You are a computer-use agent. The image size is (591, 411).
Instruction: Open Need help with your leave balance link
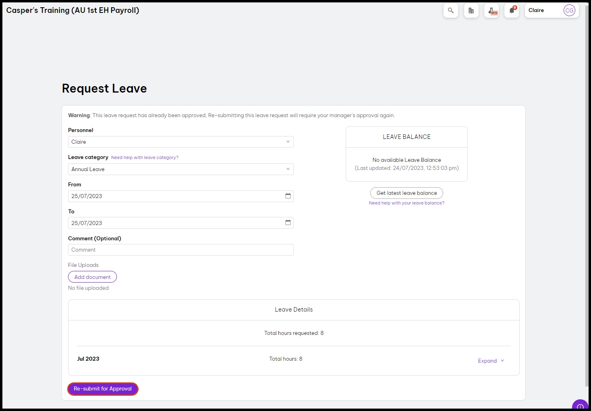(406, 203)
